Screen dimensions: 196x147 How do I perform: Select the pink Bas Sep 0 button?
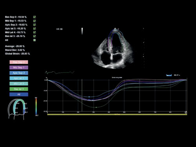click(19, 62)
